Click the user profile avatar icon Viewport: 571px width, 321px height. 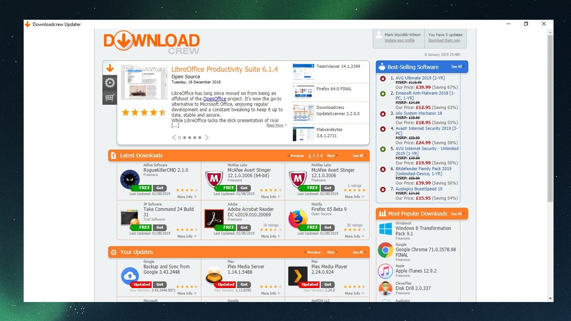coord(379,35)
